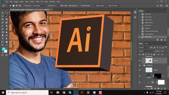Image resolution: width=169 pixels, height=95 pixels.
Task: Select the Clone Stamp tool
Action: point(7,26)
